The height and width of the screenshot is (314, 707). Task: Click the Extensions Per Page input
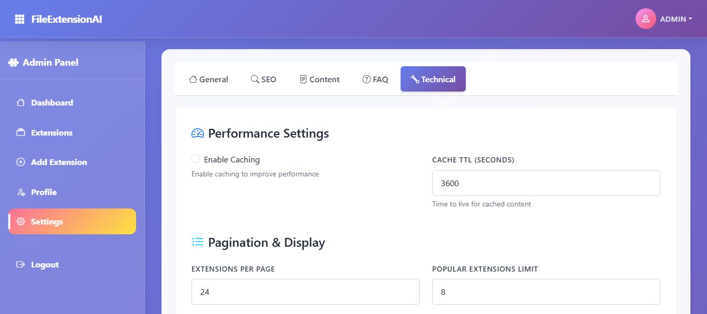(305, 292)
